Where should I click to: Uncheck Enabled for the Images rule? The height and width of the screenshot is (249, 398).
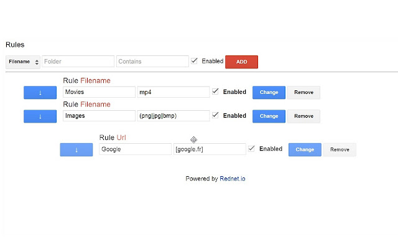[x=216, y=115]
